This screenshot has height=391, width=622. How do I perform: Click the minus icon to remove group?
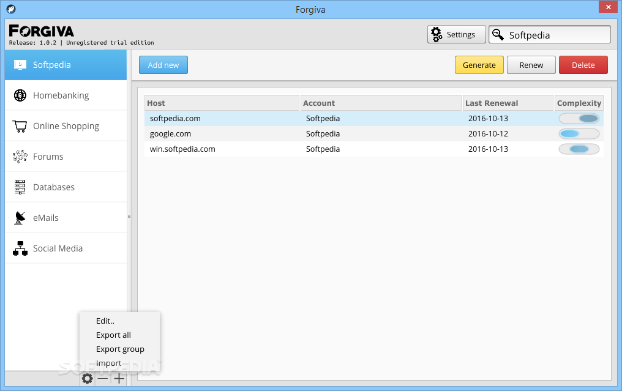tap(103, 379)
